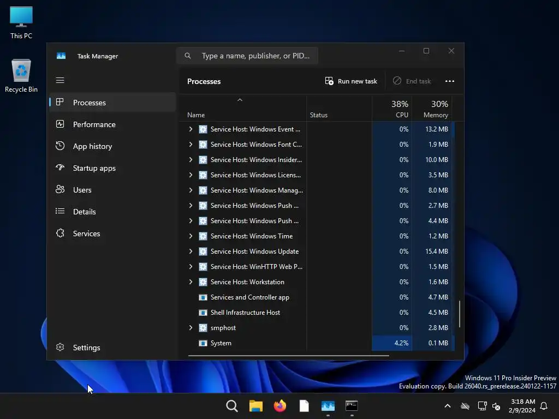Click the End task button
The width and height of the screenshot is (559, 419).
click(412, 81)
